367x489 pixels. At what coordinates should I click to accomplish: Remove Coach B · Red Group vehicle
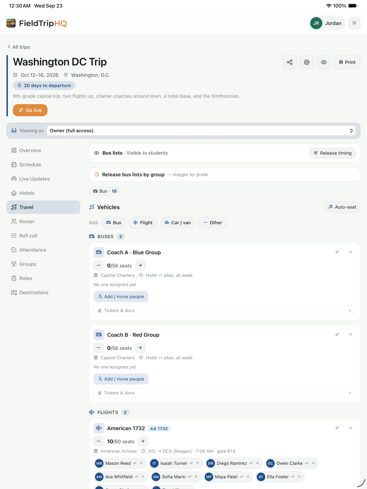pyautogui.click(x=351, y=335)
